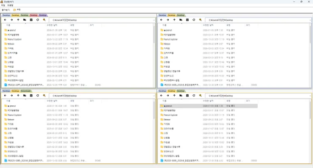This screenshot has width=313, height=168.
Task: Click new folder icon in bottom-right pane
Action: (181, 96)
